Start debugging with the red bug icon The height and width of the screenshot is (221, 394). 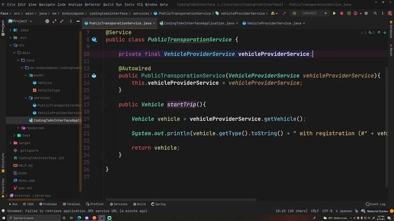[x=342, y=14]
